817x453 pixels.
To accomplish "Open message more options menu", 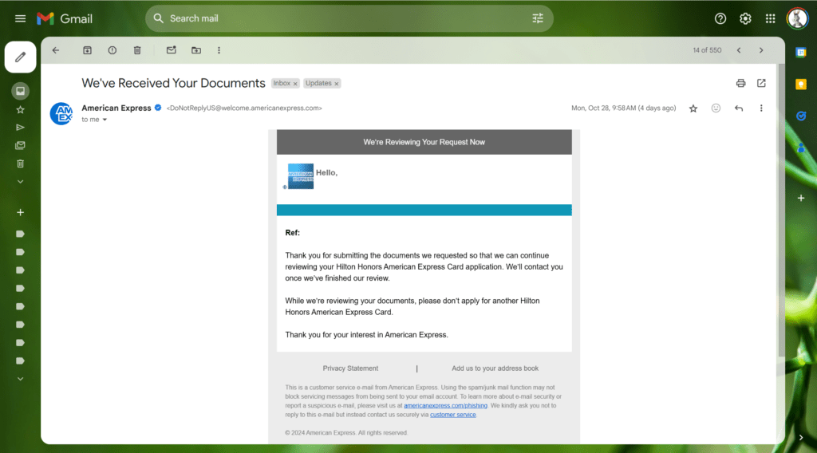I will tap(761, 108).
